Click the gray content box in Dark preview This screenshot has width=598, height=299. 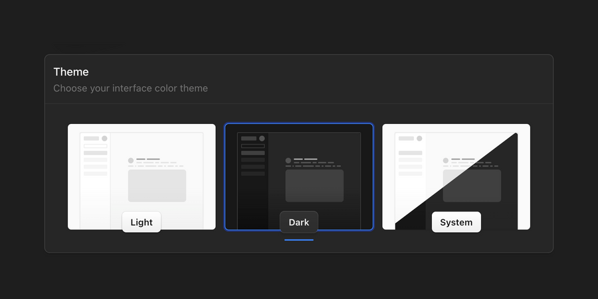pyautogui.click(x=314, y=186)
